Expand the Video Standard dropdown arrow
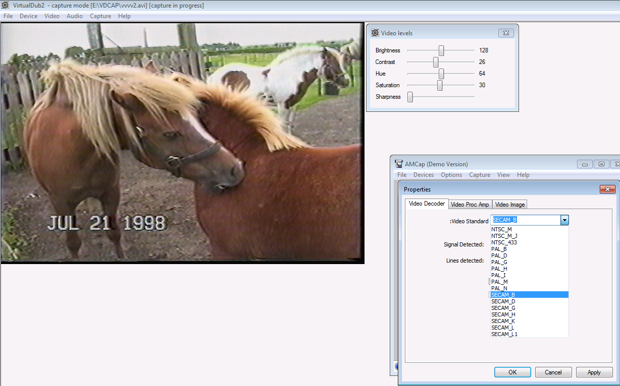Image resolution: width=620 pixels, height=386 pixels. click(x=565, y=220)
